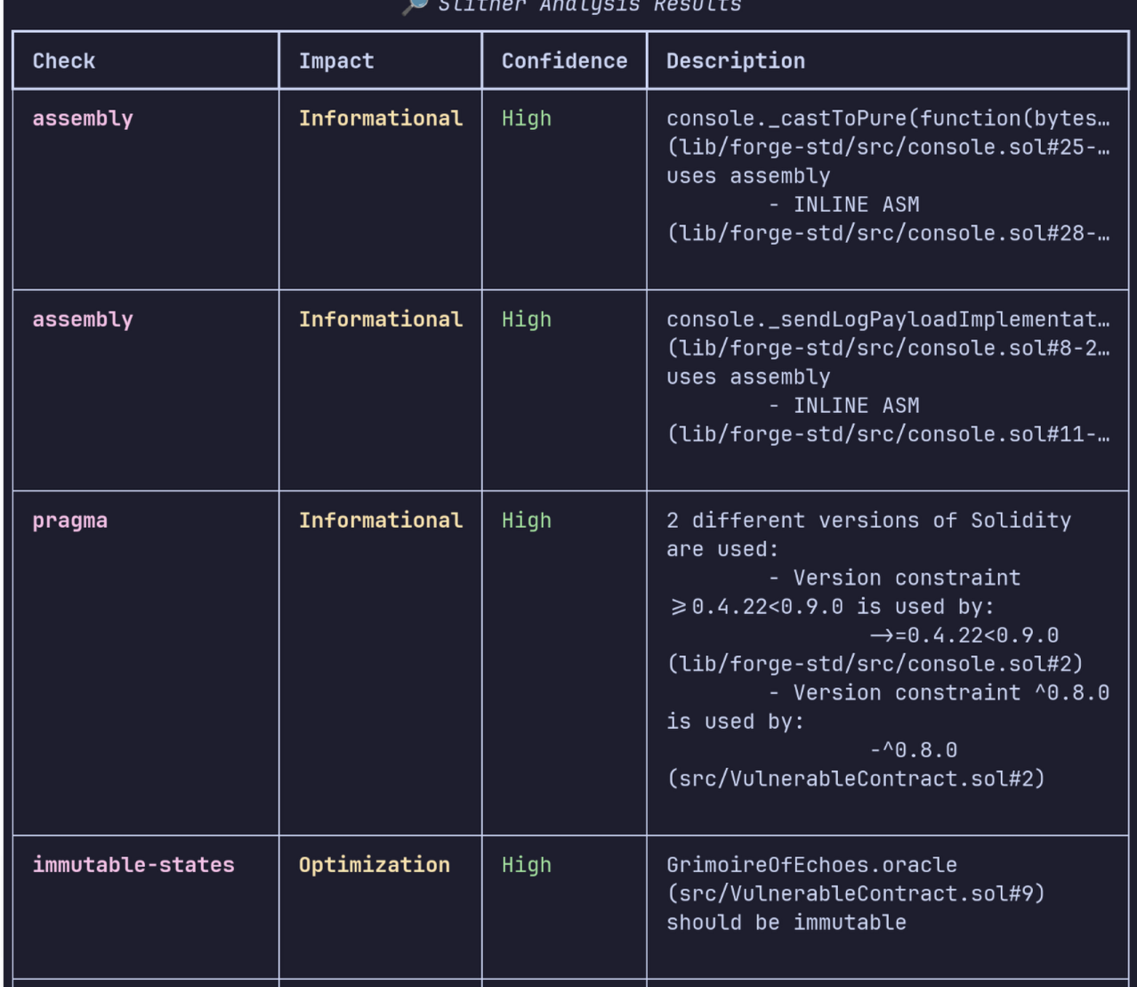Image resolution: width=1137 pixels, height=987 pixels.
Task: Select the immutable-states check name
Action: 133,865
